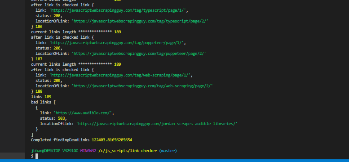Image resolution: width=349 pixels, height=162 pixels.
Task: Select the counter value 187
Action: 39,59
